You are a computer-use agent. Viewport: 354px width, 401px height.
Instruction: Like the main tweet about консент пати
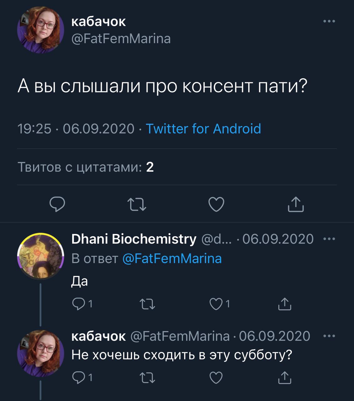pos(216,204)
